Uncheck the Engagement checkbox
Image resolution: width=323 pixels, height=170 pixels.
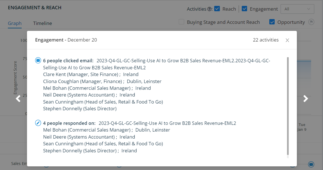(x=244, y=9)
